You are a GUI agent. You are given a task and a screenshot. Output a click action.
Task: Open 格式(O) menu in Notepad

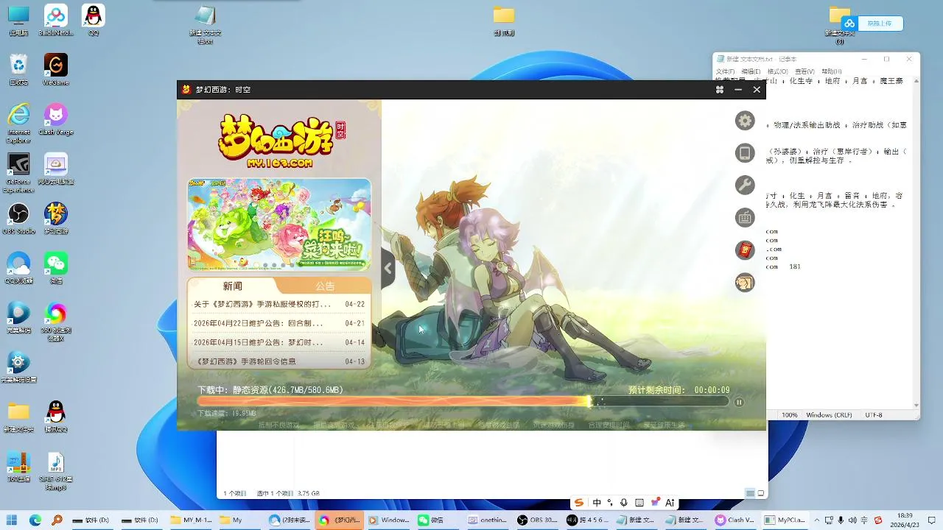coord(777,71)
